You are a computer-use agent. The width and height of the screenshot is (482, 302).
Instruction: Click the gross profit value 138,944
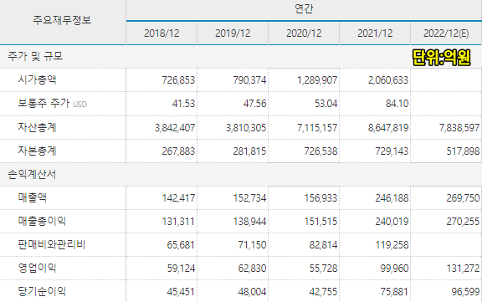pos(249,222)
